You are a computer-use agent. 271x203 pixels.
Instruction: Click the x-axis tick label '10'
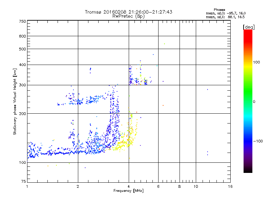point(196,186)
